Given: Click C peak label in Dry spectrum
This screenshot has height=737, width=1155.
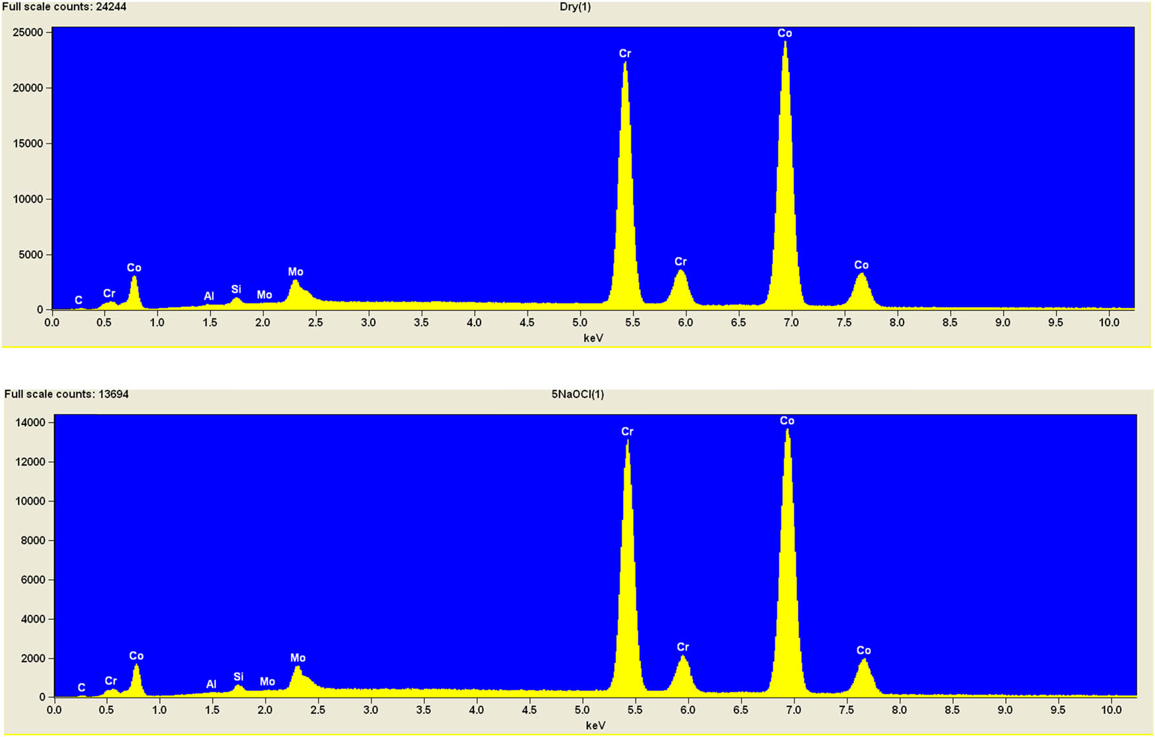Looking at the screenshot, I should [79, 300].
